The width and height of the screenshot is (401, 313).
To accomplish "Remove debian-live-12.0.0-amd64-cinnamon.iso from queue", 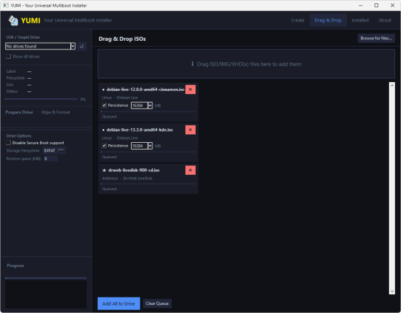I will pos(190,89).
